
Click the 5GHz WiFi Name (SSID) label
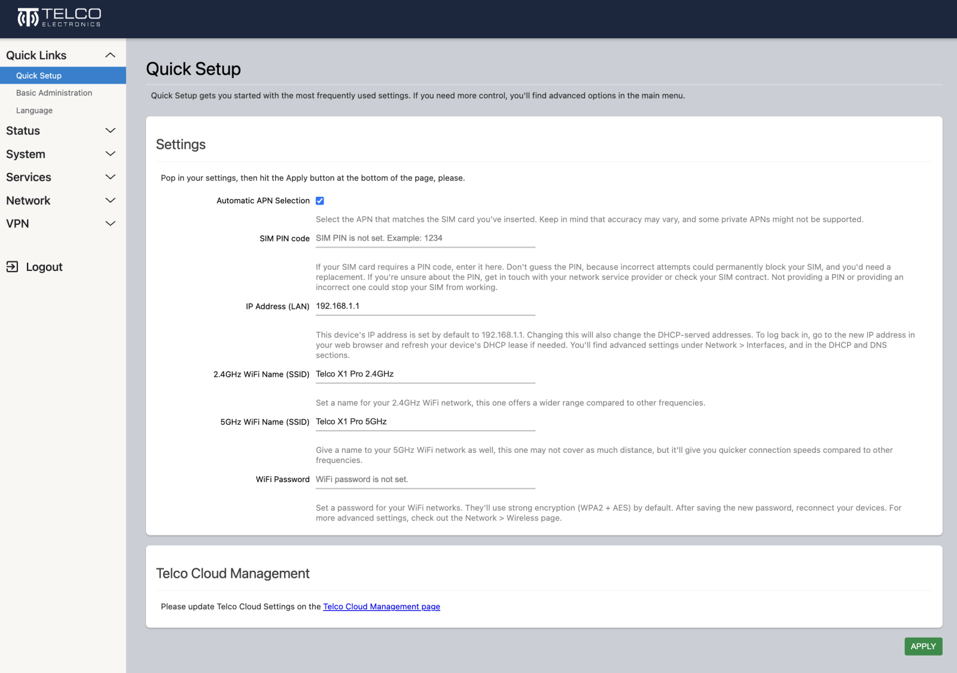coord(265,422)
